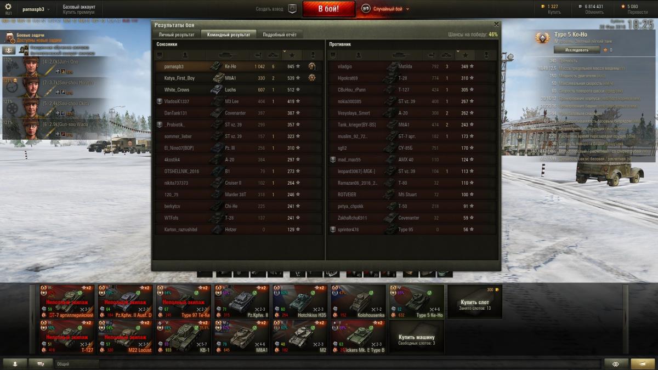Click Исследовать button for Type 5 Ke-Ho
The width and height of the screenshot is (658, 370).
[577, 50]
